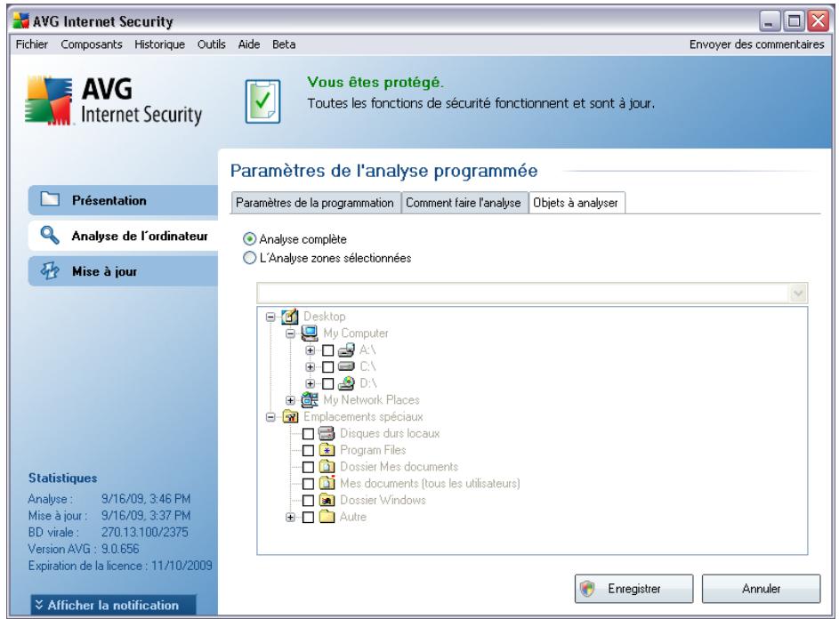This screenshot has width=839, height=619.
Task: Click the AVG logo in title bar
Action: coord(20,20)
